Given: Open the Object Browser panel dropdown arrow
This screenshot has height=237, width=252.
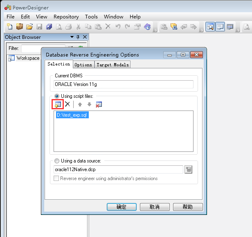Looking at the screenshot, I should [72, 37].
